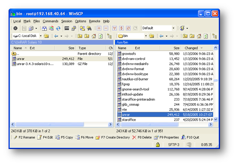The height and width of the screenshot is (165, 236).
Task: Refresh the local panel
Action: pos(101,36)
